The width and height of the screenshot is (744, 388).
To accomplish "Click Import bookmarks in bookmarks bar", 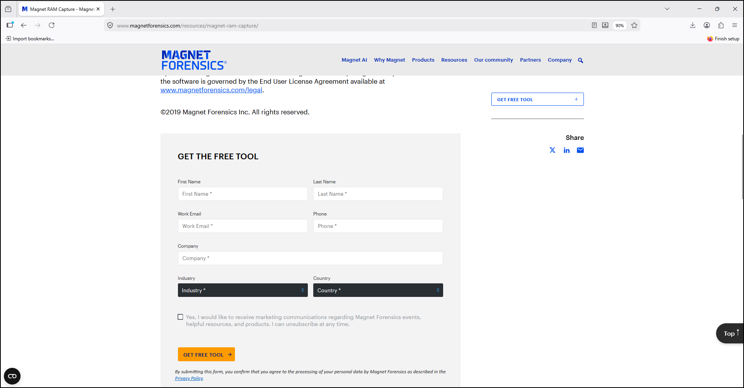I will [x=30, y=39].
